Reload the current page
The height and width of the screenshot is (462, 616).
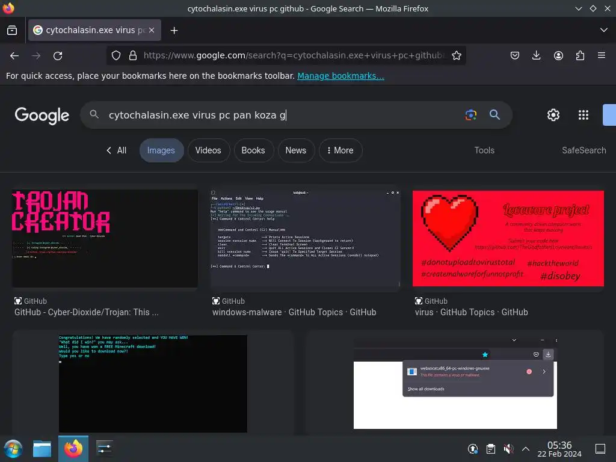[x=58, y=56]
